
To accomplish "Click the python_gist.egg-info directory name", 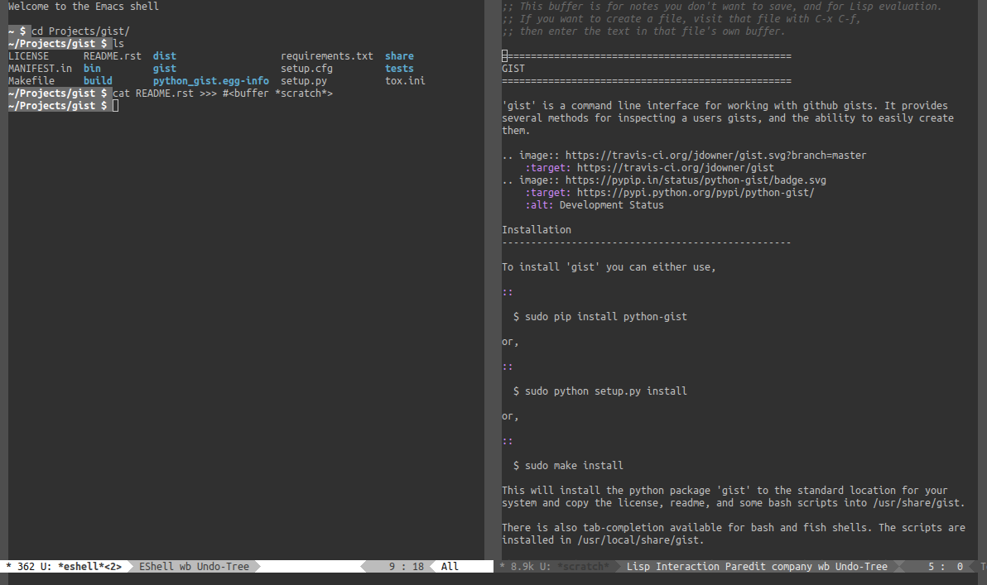I will click(210, 81).
